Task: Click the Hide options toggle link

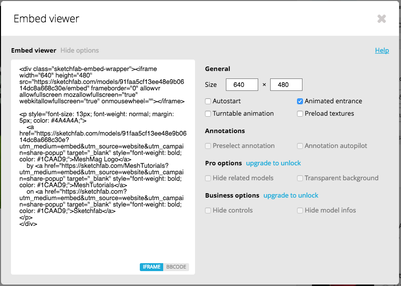Action: (80, 50)
